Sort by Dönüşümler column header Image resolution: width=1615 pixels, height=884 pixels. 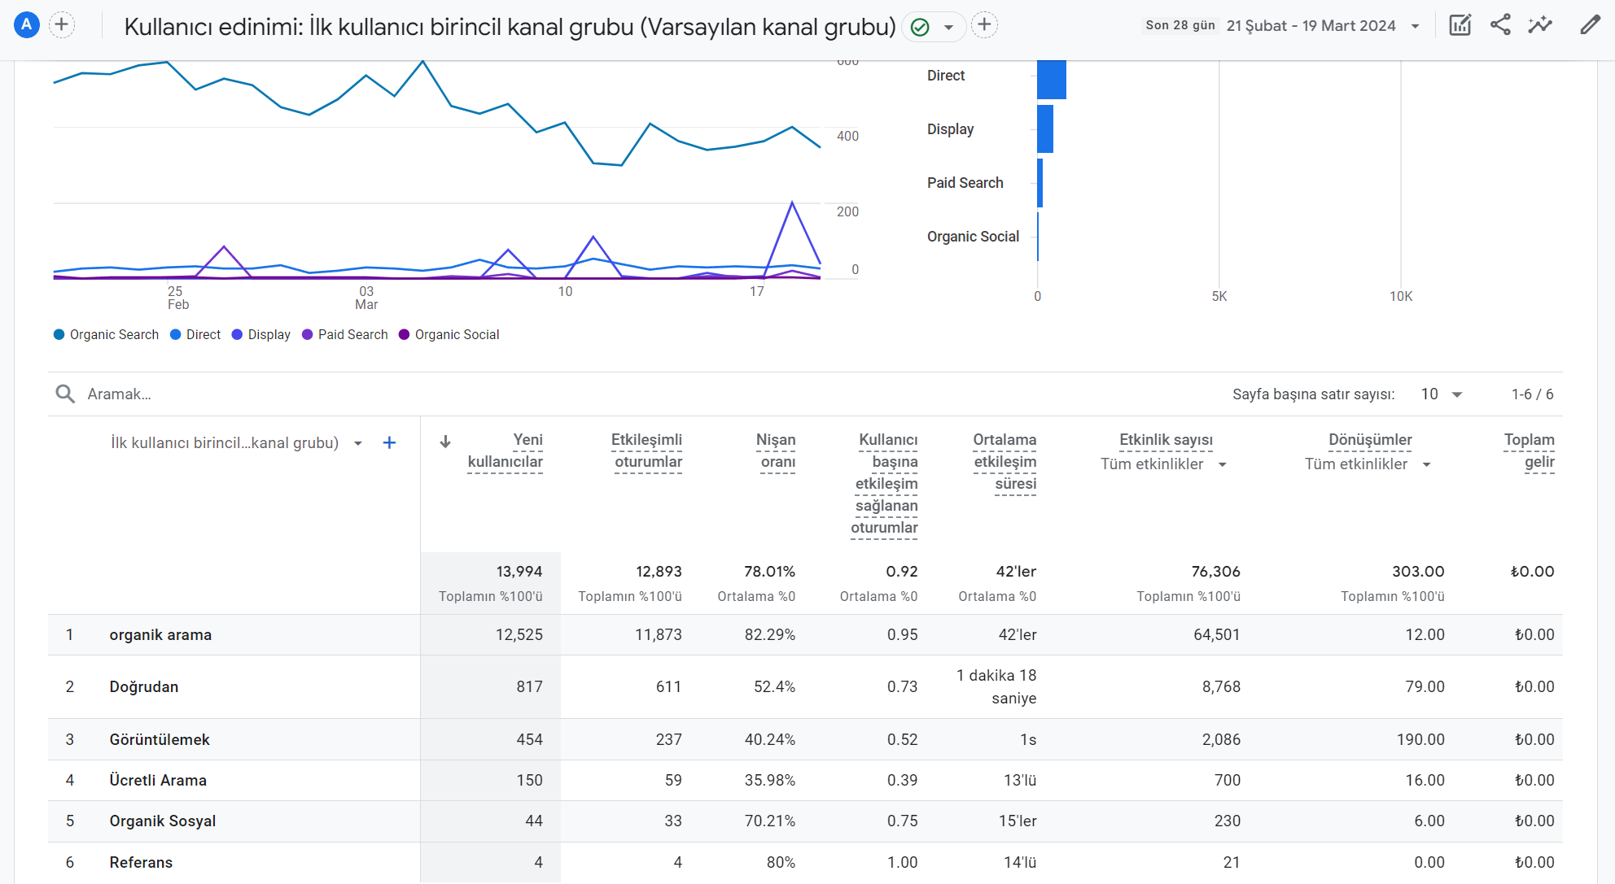[1370, 440]
